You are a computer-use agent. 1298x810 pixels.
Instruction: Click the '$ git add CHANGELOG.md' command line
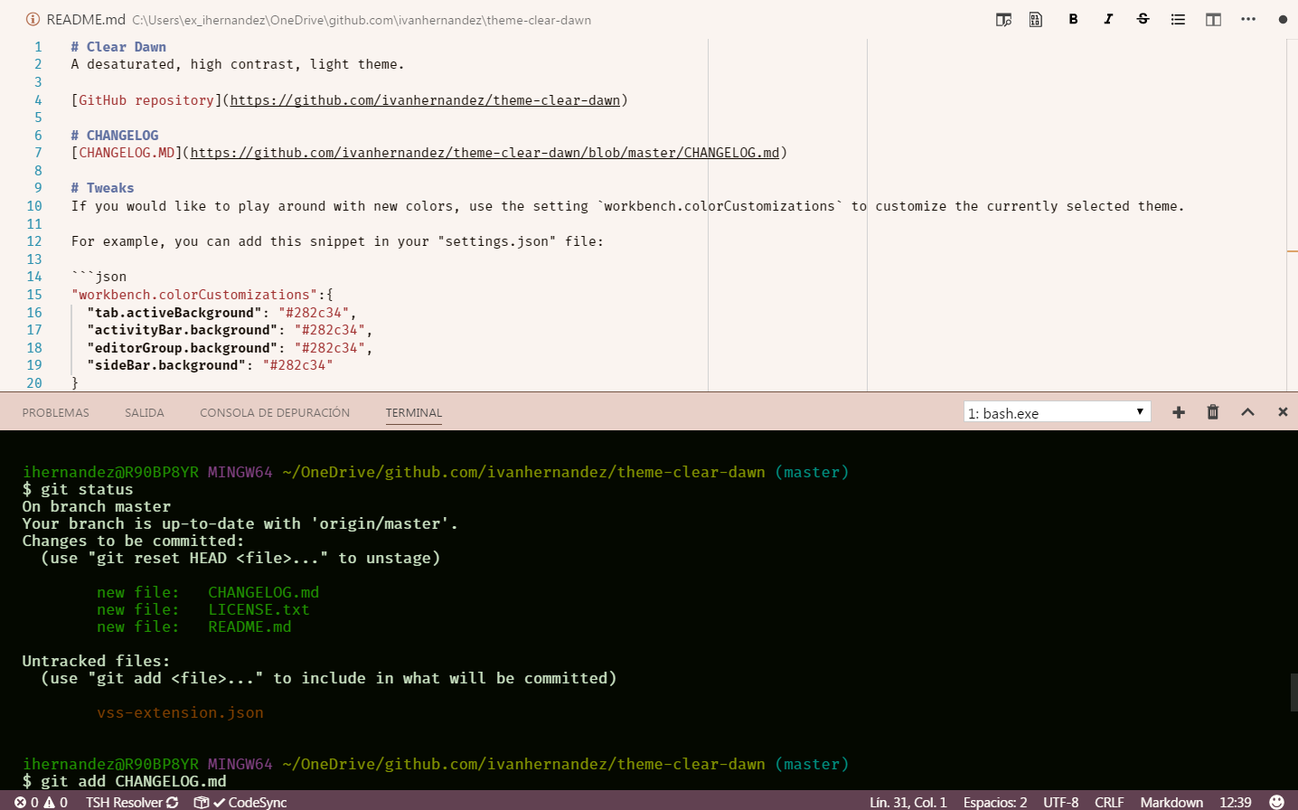pos(124,781)
